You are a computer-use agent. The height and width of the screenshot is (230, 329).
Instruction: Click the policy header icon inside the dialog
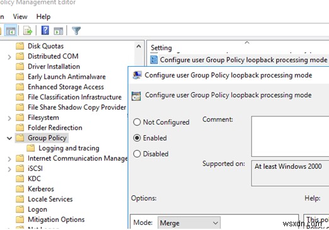[x=136, y=96]
